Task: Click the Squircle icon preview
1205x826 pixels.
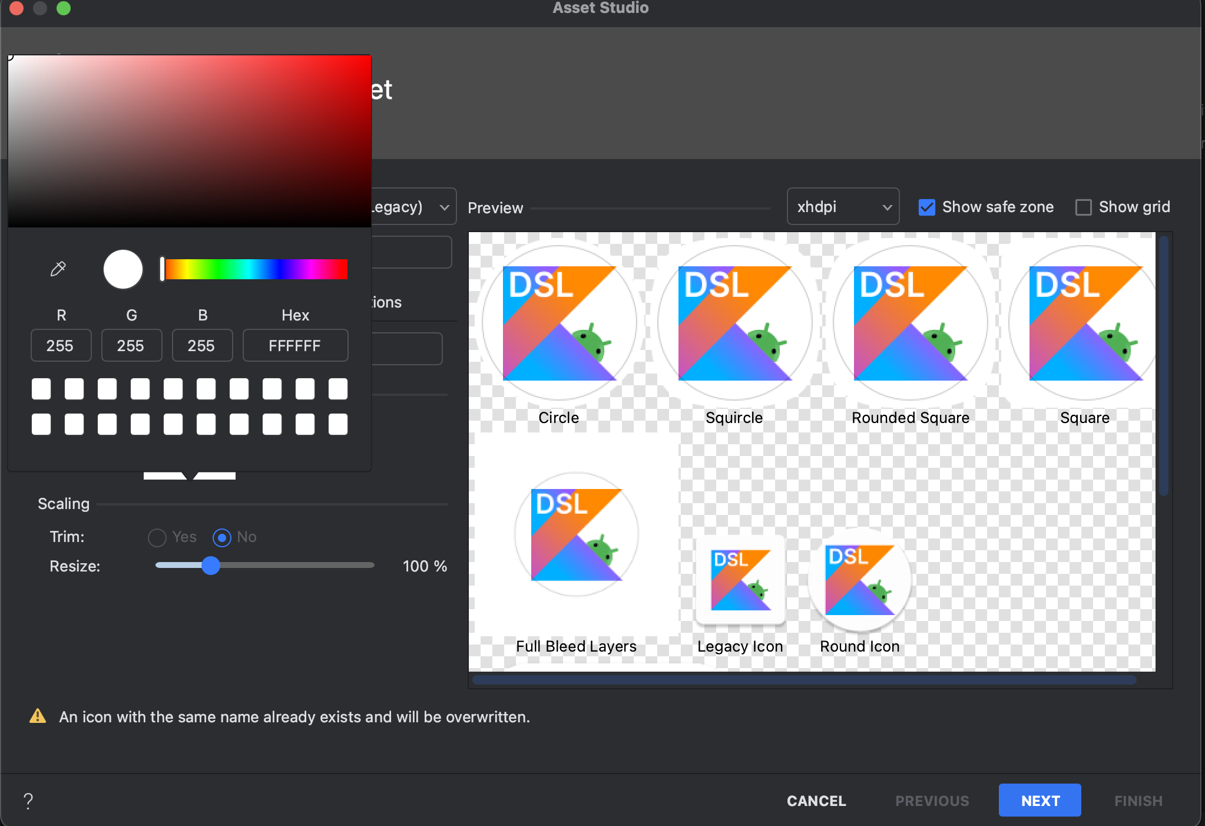Action: pos(734,323)
